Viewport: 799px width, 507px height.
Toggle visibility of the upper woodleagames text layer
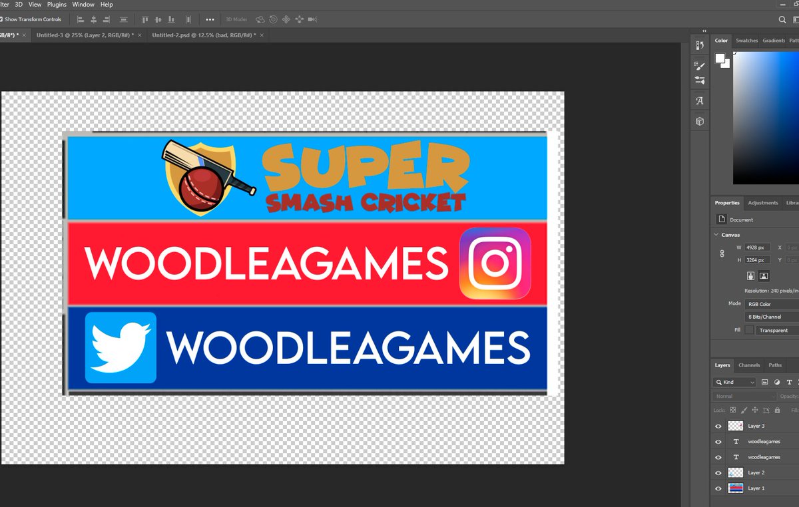click(718, 441)
